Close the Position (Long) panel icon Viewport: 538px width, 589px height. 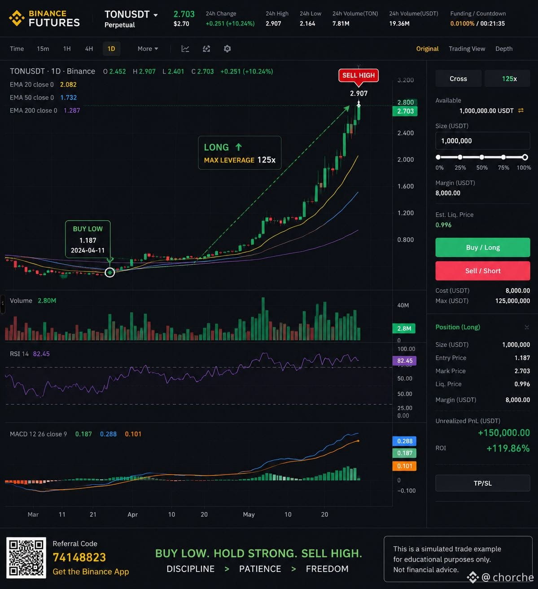click(527, 327)
